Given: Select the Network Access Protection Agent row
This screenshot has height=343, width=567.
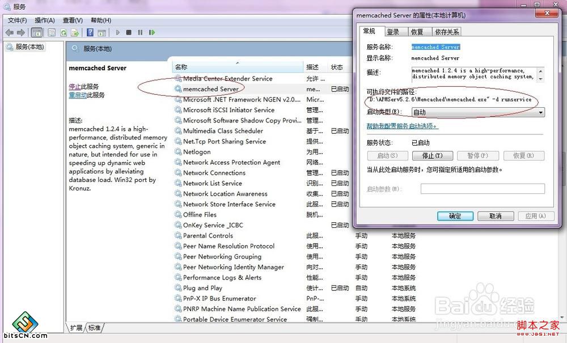Looking at the screenshot, I should 262,162.
